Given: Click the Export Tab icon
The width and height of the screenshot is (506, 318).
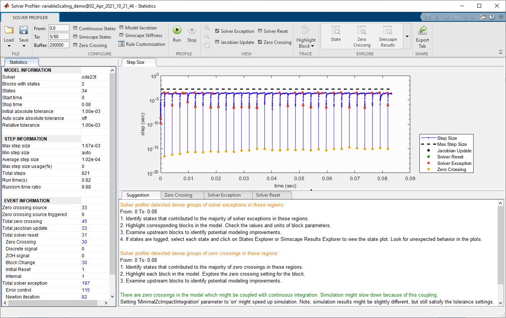Looking at the screenshot, I should [422, 31].
